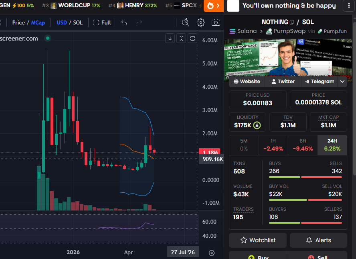
Task: Click the Pump.fun pill icon
Action: click(x=320, y=31)
